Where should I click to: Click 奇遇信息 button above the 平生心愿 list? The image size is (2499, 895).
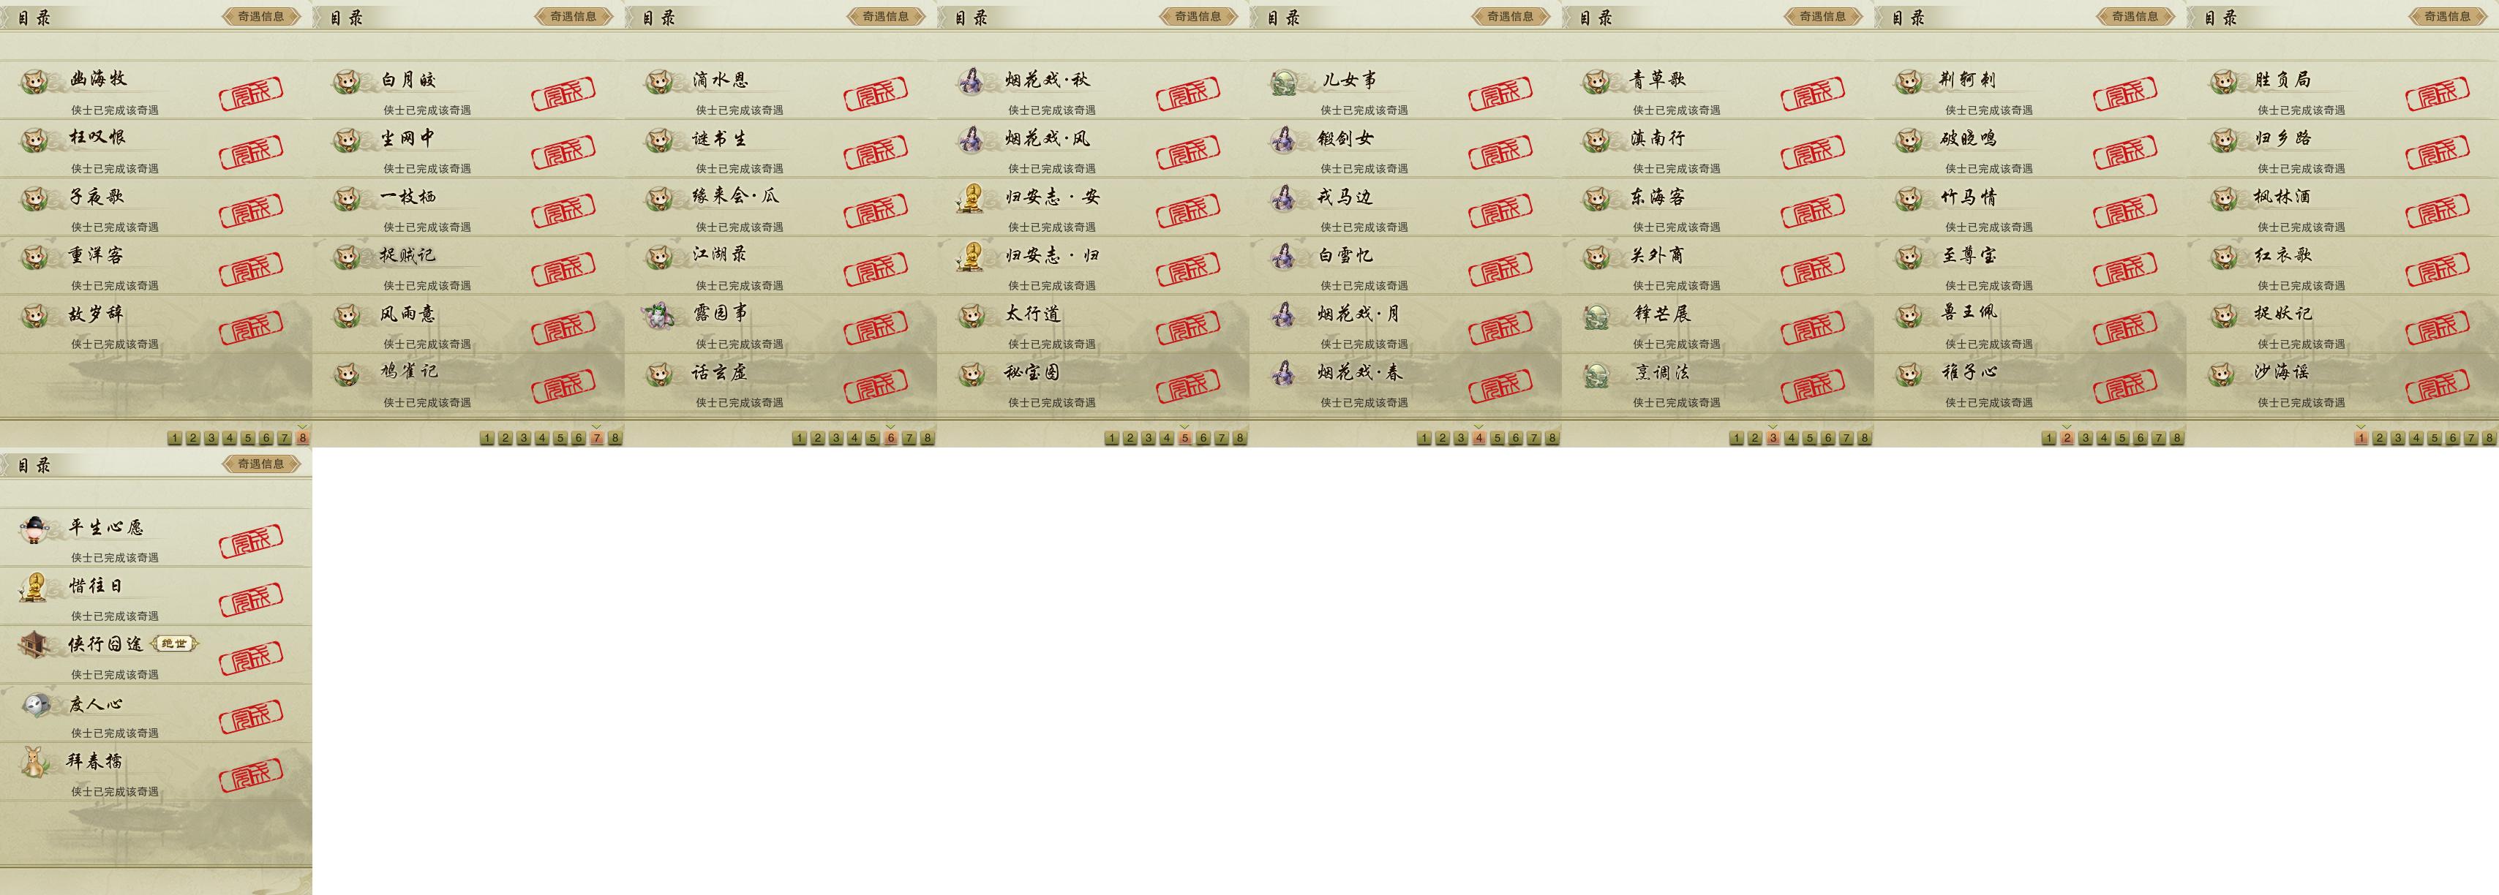point(261,464)
